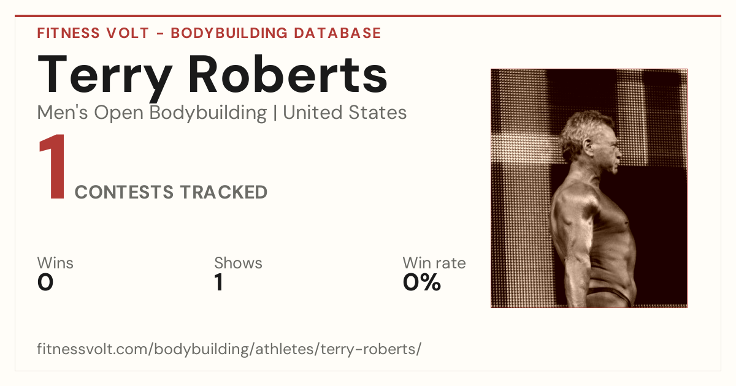This screenshot has height=386, width=736.
Task: Click the Win rate label
Action: [x=434, y=263]
